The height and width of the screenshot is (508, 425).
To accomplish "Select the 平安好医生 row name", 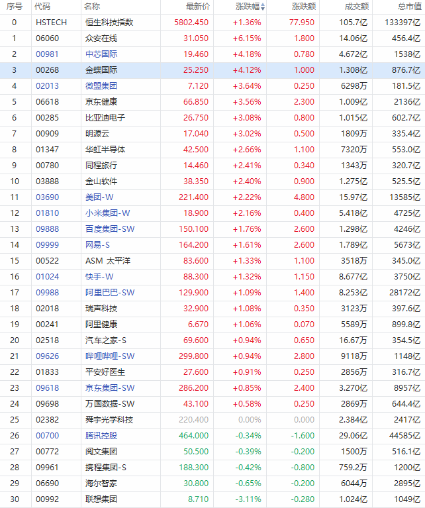I will coord(105,372).
